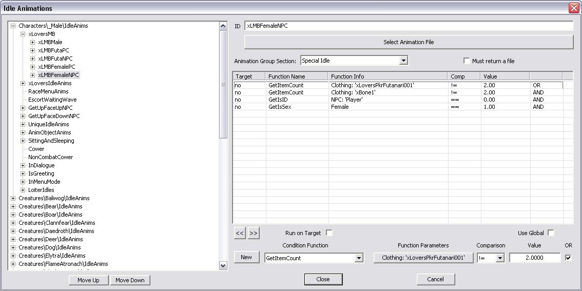Expand the UniqueIdleAnims node

(23, 124)
